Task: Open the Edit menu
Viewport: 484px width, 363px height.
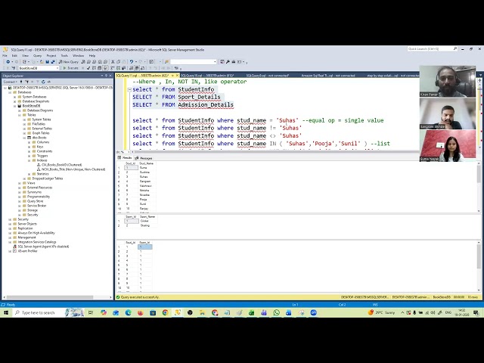Action: tap(14, 55)
